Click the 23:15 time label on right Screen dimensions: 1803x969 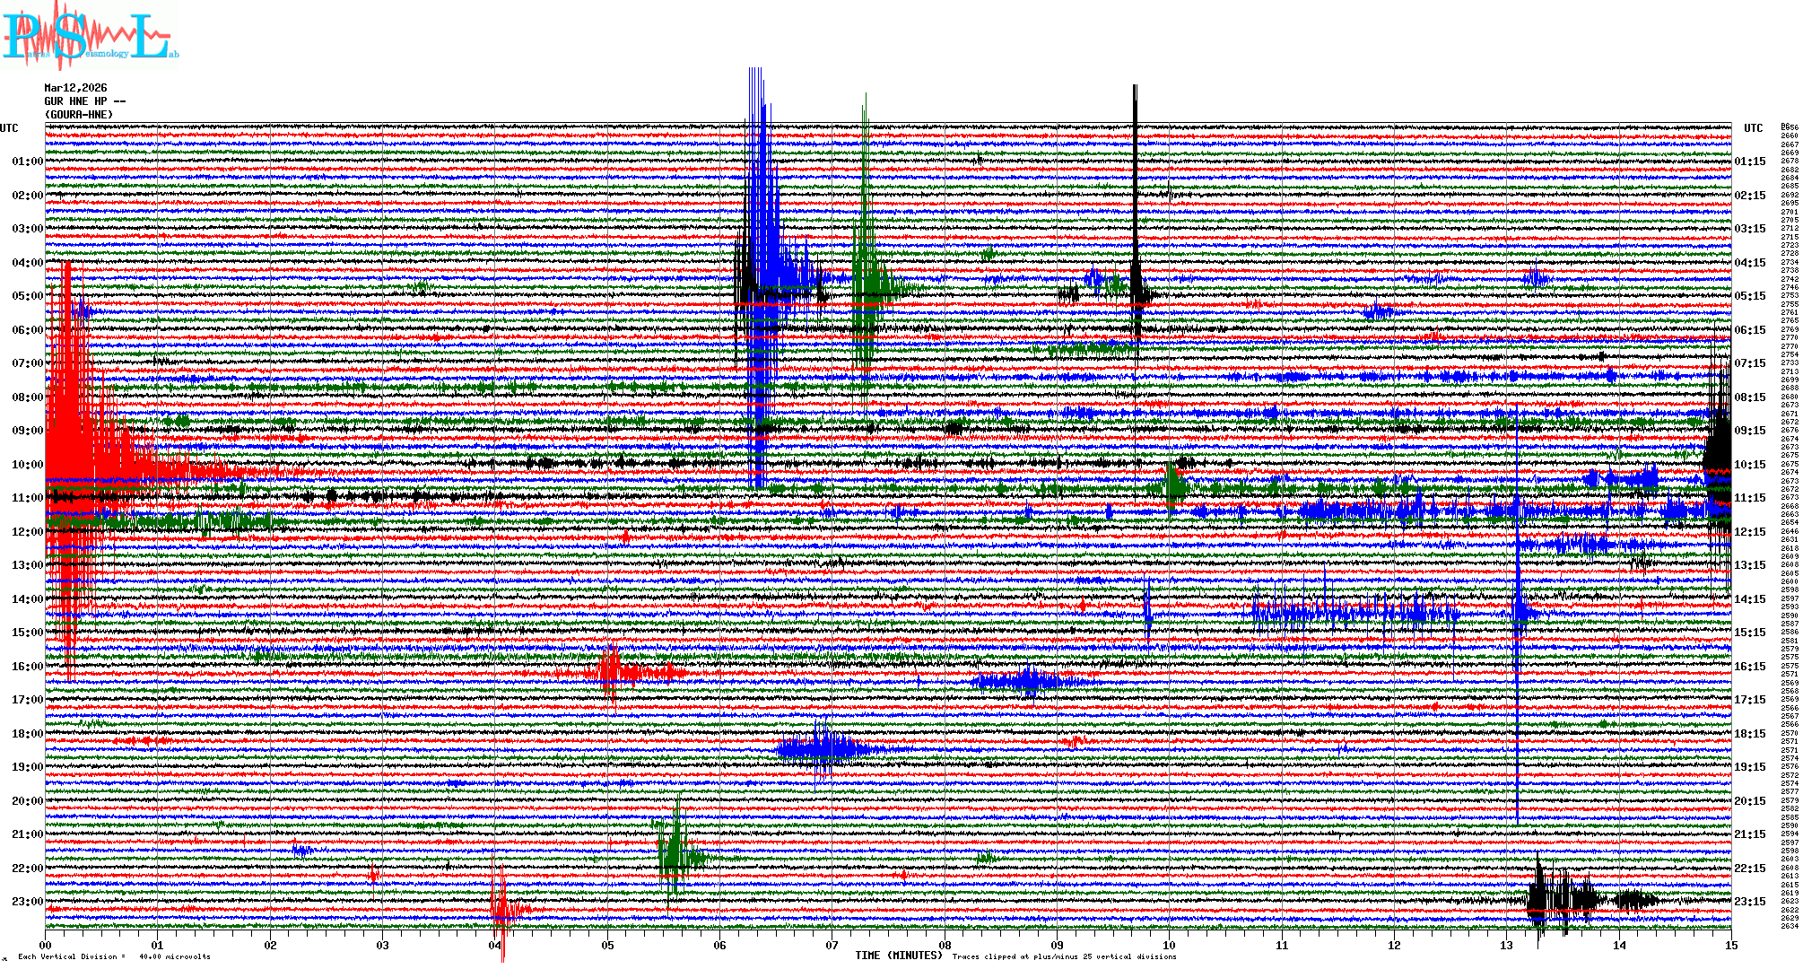point(1749,902)
